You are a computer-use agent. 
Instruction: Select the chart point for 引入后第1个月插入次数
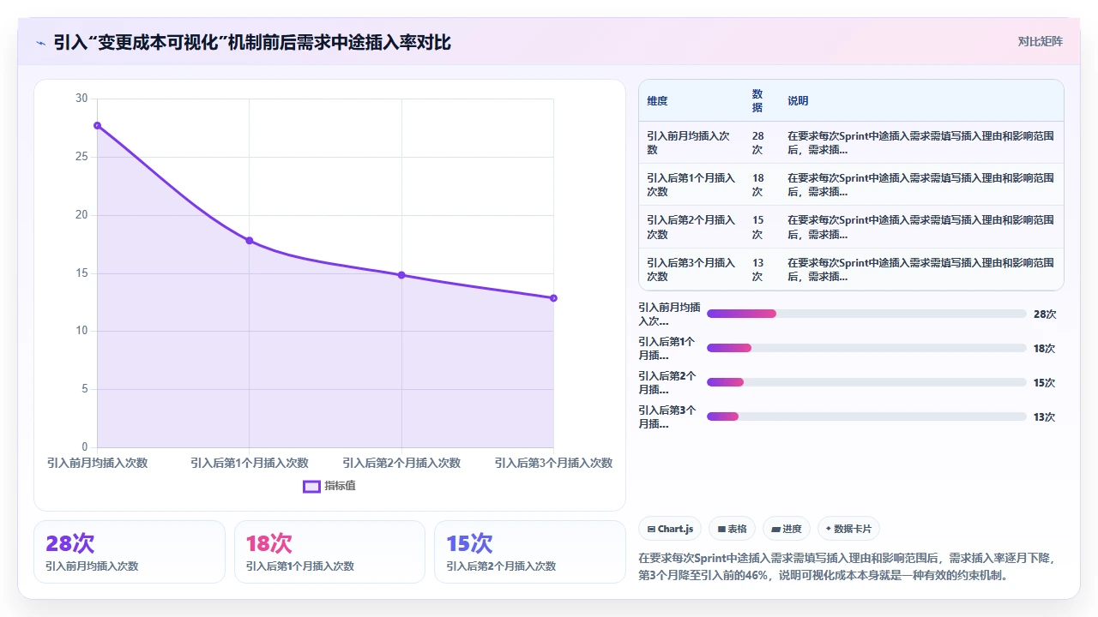(x=250, y=241)
